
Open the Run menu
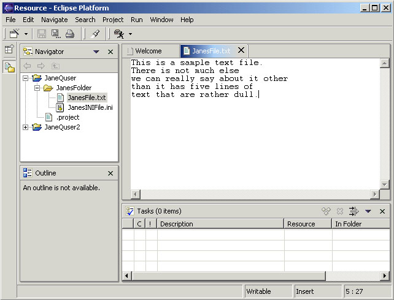137,20
